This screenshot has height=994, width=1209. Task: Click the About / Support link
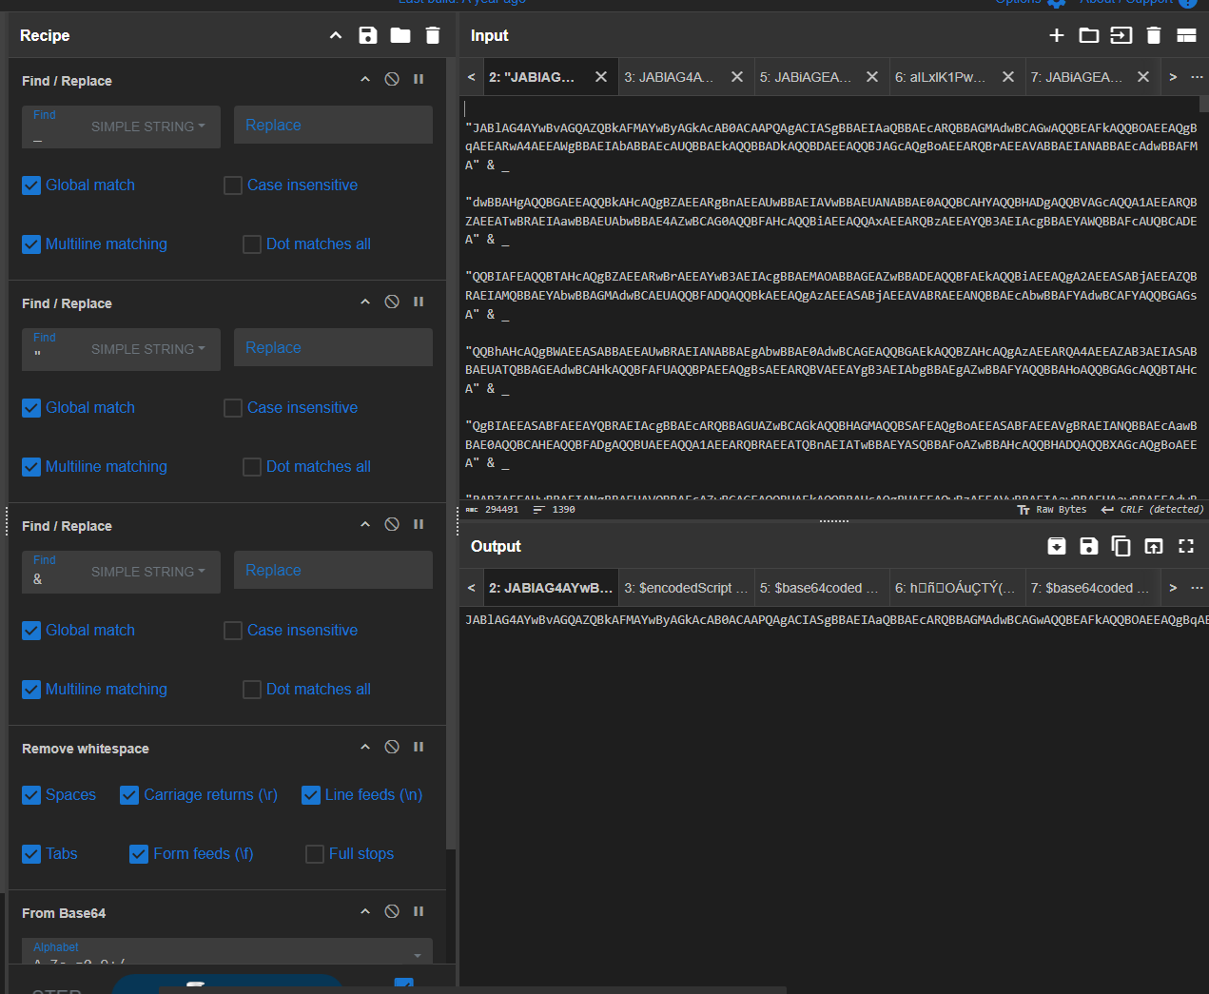coord(1128,3)
